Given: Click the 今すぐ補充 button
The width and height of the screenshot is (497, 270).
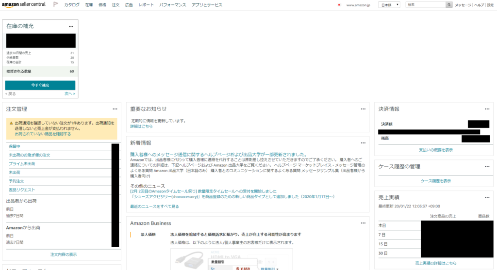Looking at the screenshot, I should (x=40, y=85).
